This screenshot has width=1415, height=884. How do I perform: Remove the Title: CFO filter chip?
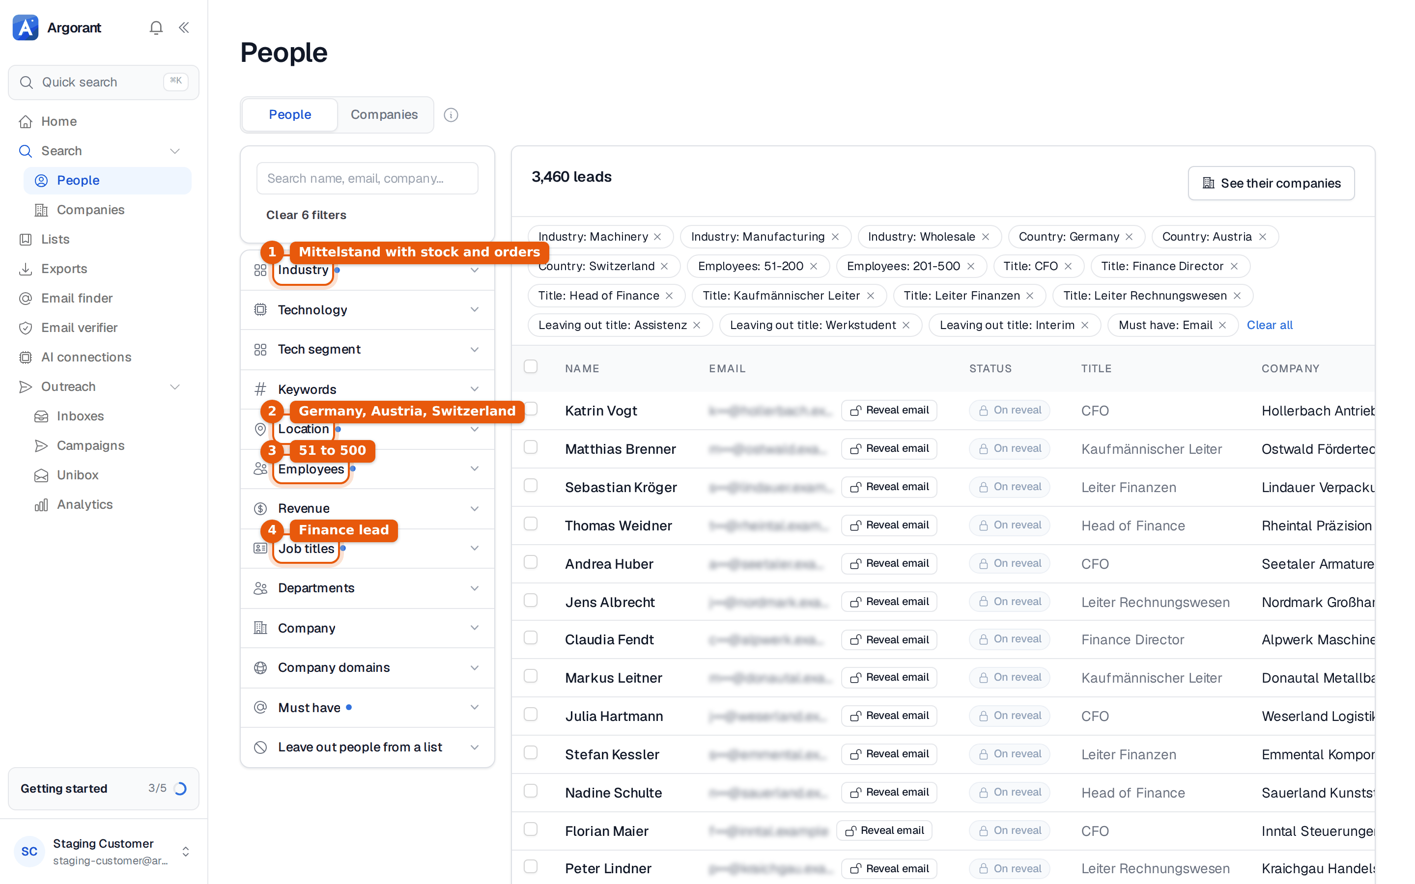[1068, 266]
